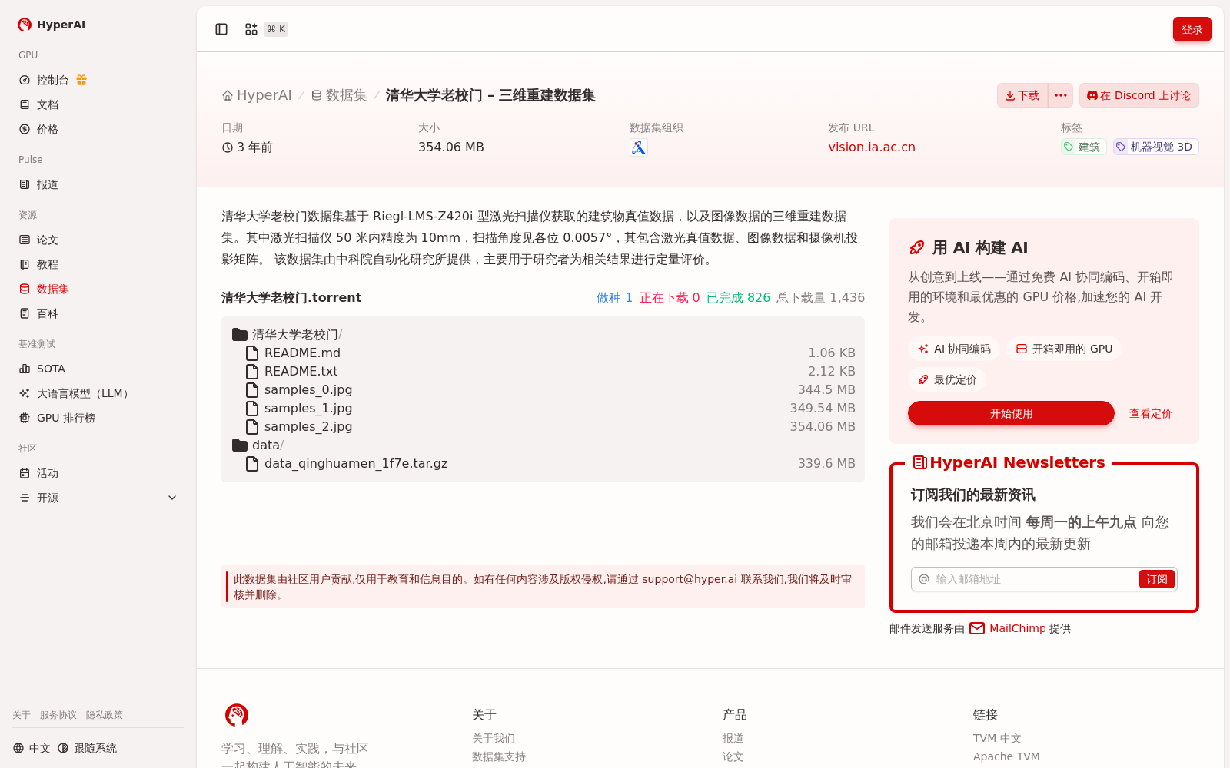Open 数据集支持 footer link
The height and width of the screenshot is (768, 1230).
coord(499,756)
